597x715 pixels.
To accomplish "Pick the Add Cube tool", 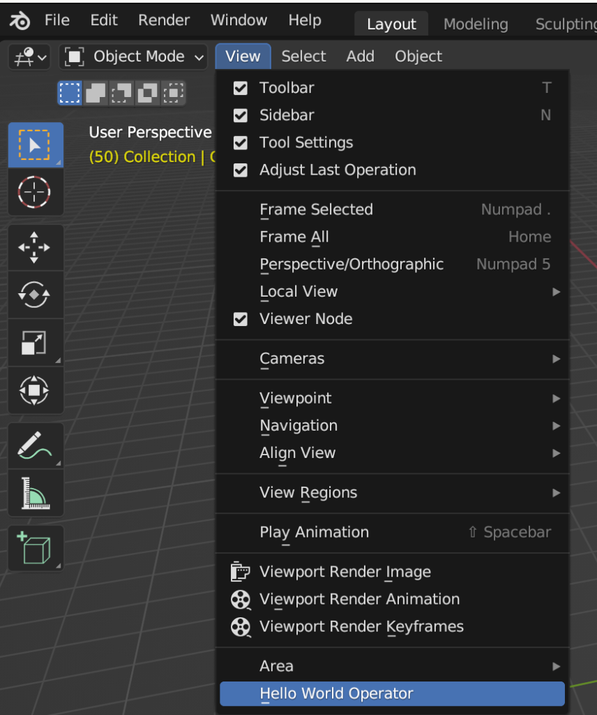I will coord(35,548).
